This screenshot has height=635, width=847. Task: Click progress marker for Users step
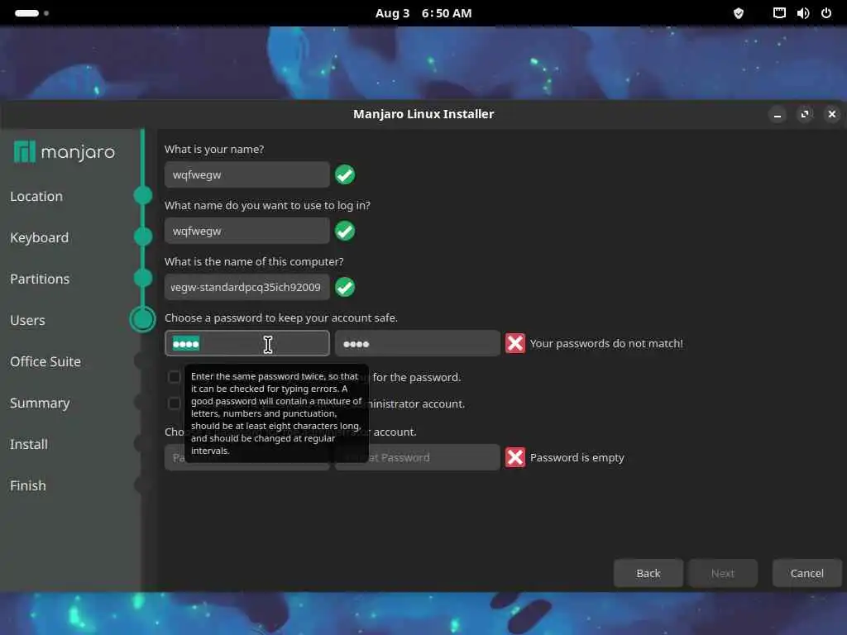142,319
